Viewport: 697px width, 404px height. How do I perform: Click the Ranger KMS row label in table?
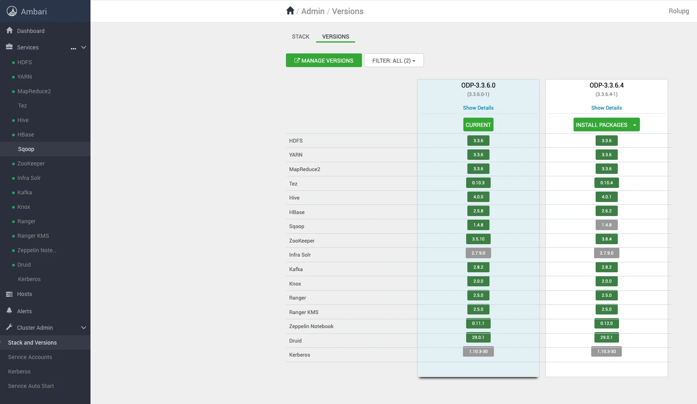(304, 312)
